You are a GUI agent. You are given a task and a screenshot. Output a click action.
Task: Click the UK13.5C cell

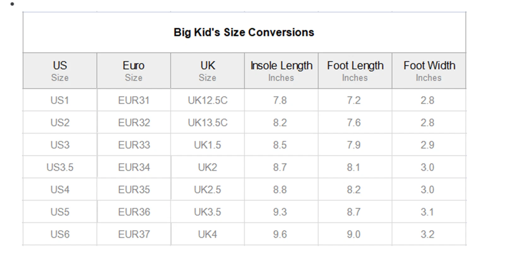(x=207, y=122)
